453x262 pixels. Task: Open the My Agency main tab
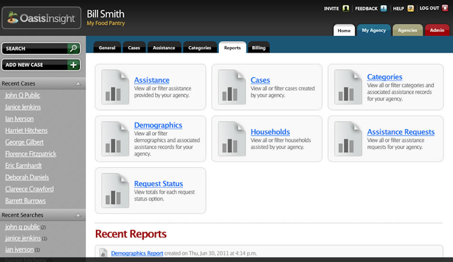[x=374, y=30]
